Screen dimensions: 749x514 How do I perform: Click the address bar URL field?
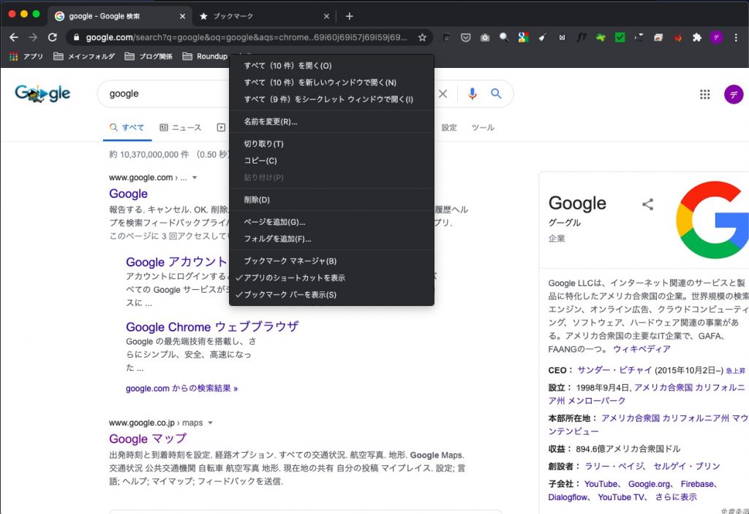click(x=246, y=37)
